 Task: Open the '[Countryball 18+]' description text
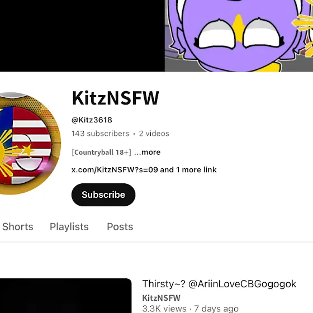point(102,152)
